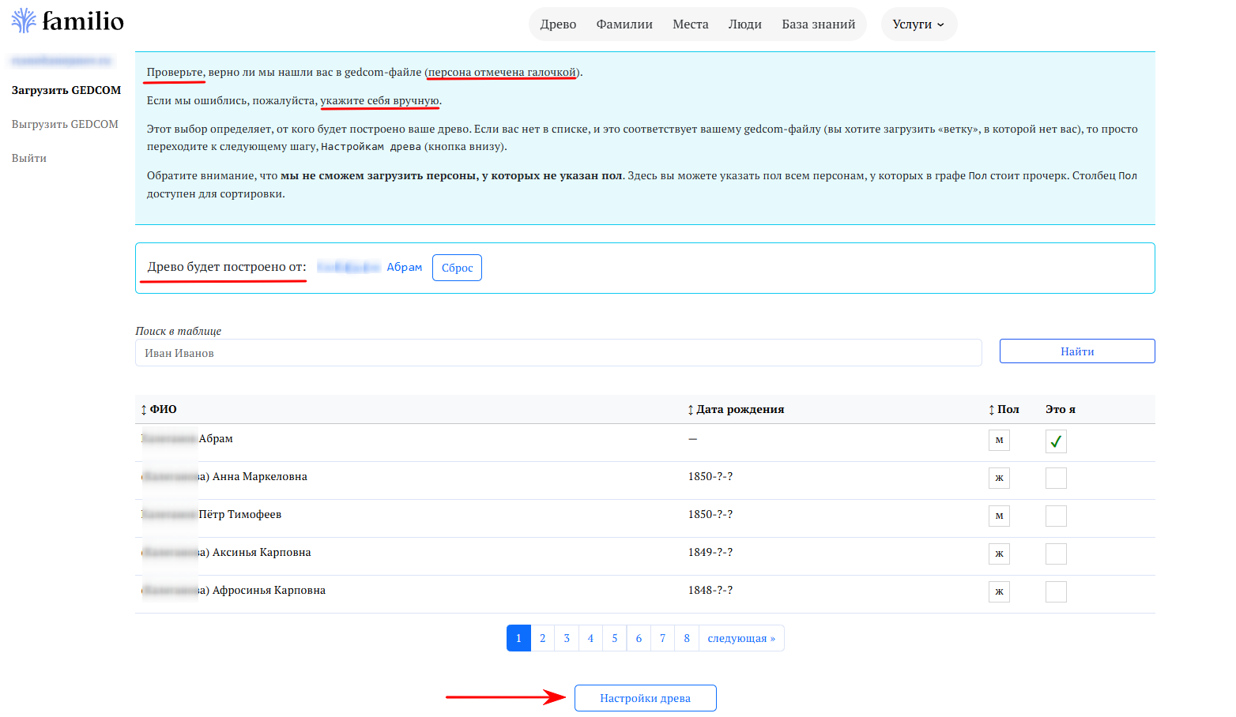
Task: Sort table by Дата рождения column
Action: coord(736,409)
